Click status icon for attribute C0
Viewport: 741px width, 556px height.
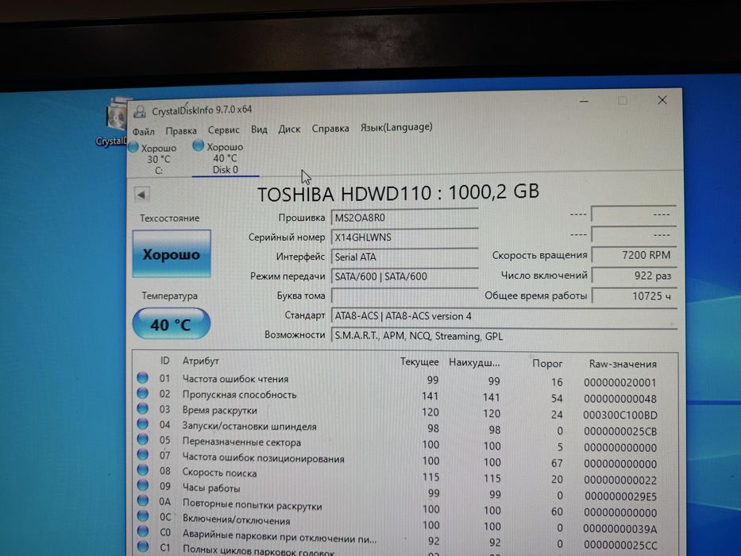(142, 531)
